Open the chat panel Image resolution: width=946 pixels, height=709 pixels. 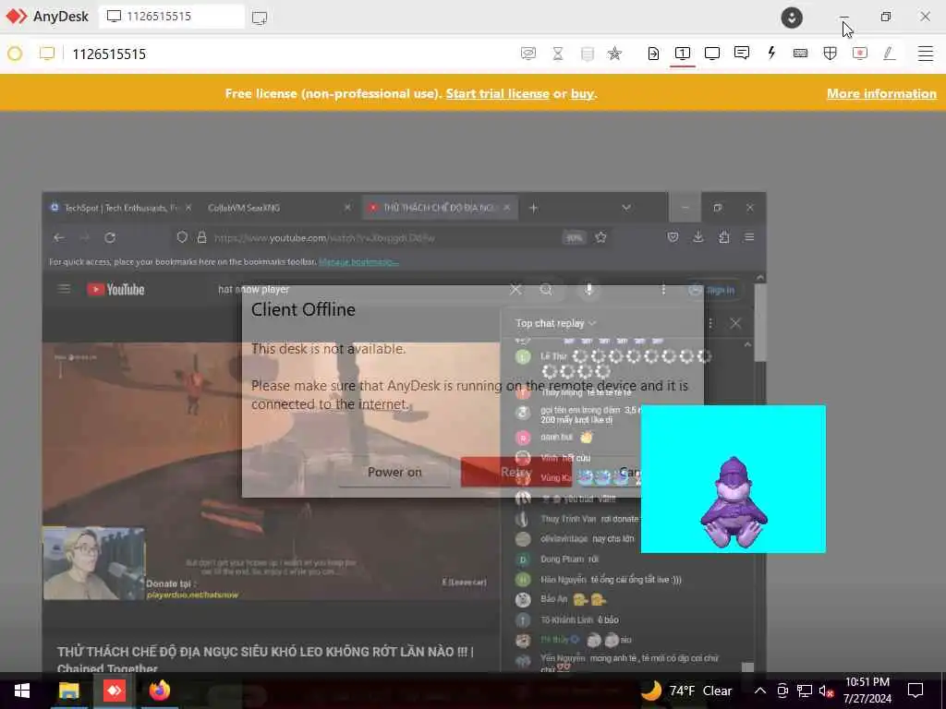tap(742, 54)
